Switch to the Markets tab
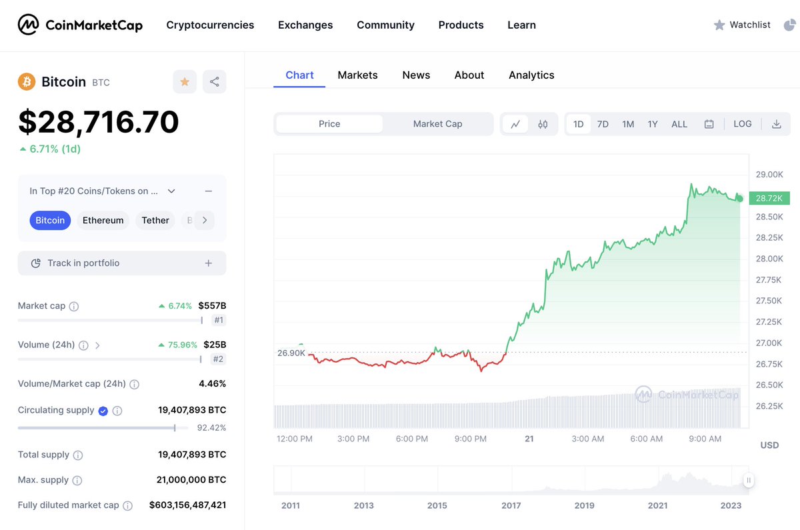 [x=357, y=75]
